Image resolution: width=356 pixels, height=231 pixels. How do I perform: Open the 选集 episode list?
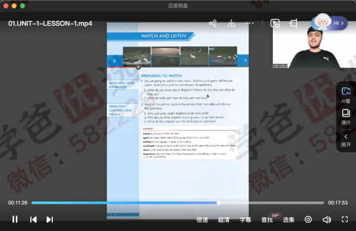tap(288, 220)
